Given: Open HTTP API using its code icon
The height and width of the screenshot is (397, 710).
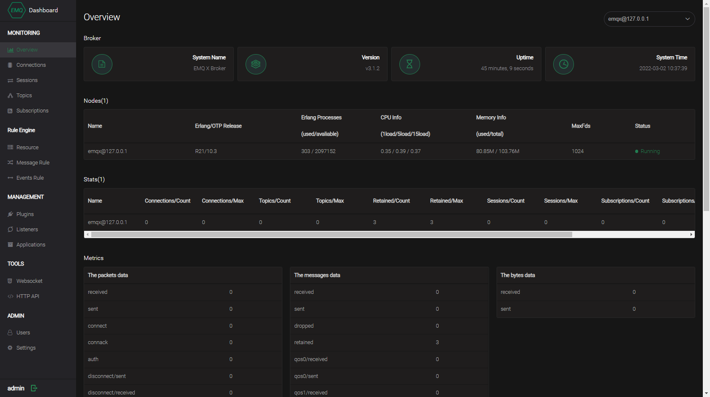Looking at the screenshot, I should pyautogui.click(x=10, y=296).
